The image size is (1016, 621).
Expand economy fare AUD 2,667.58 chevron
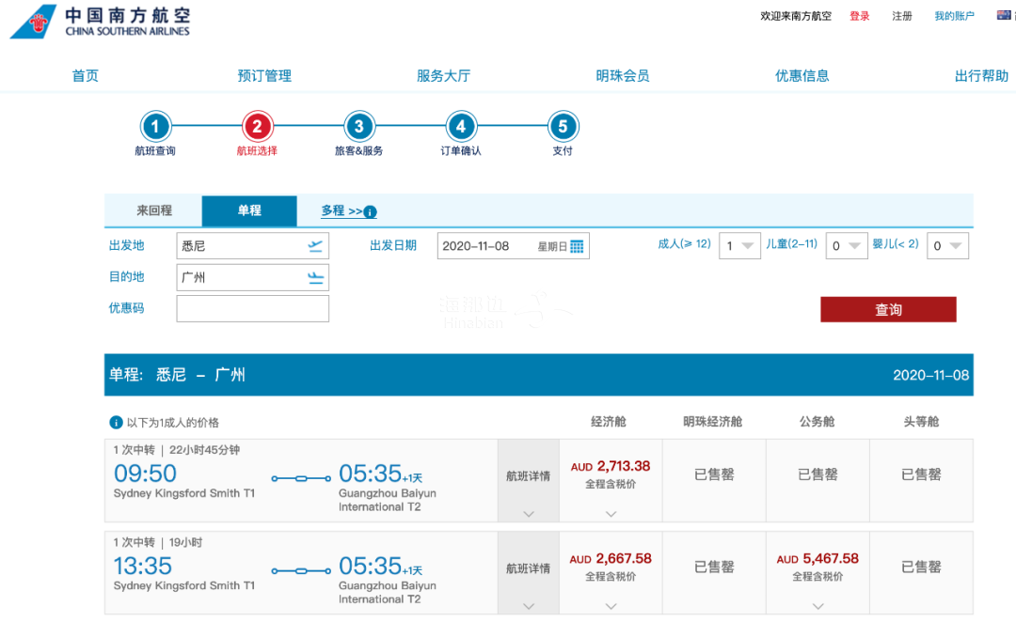tap(611, 607)
